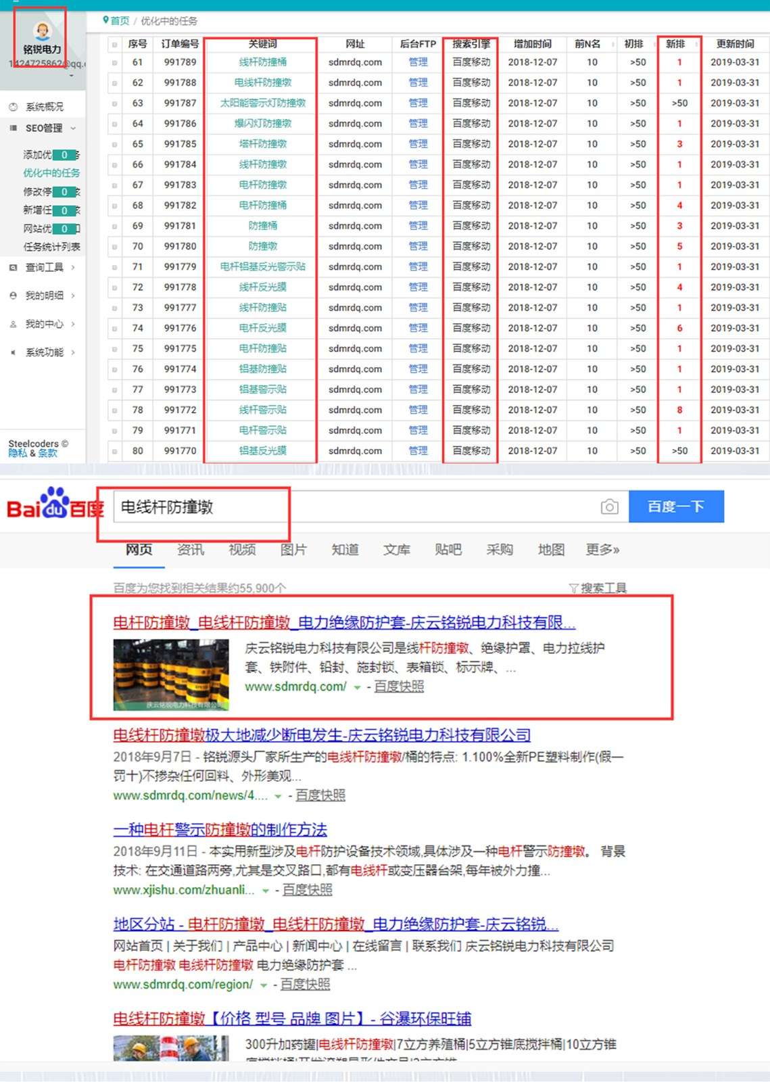Tick checkbox for row 63 order 991787
The height and width of the screenshot is (1082, 770).
(114, 103)
